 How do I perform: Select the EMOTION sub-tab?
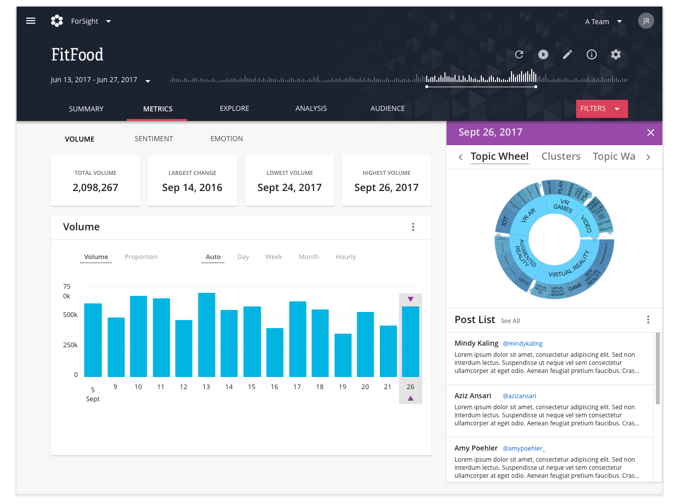click(227, 139)
